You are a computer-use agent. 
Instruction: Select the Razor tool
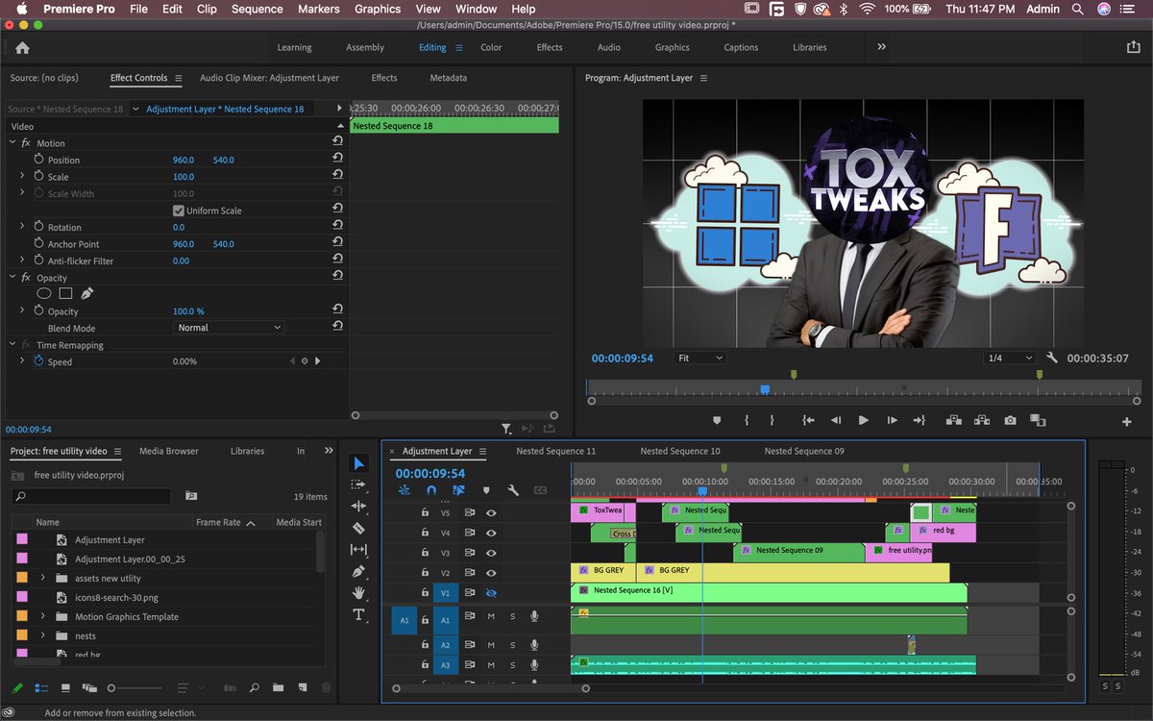pos(358,528)
